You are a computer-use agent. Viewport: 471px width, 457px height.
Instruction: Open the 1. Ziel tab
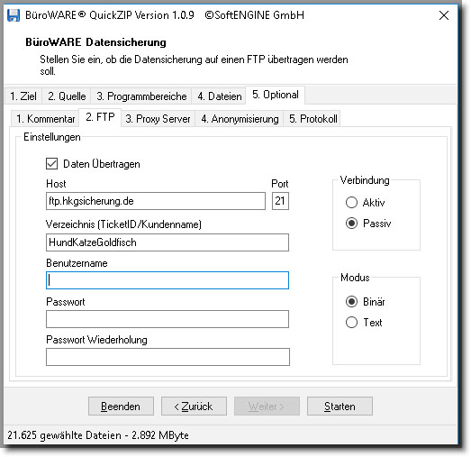click(x=23, y=96)
